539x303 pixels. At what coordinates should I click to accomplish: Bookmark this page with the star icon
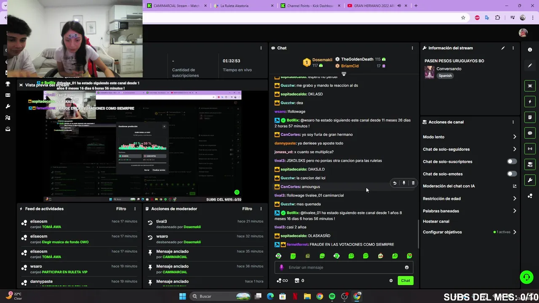point(463,18)
